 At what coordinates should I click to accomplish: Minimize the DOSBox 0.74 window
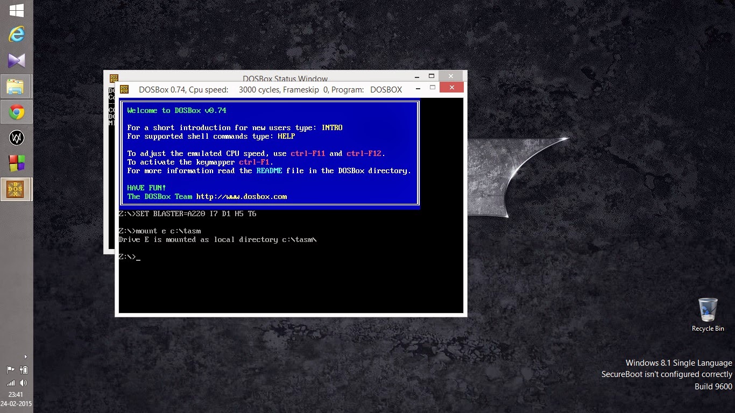coord(418,88)
